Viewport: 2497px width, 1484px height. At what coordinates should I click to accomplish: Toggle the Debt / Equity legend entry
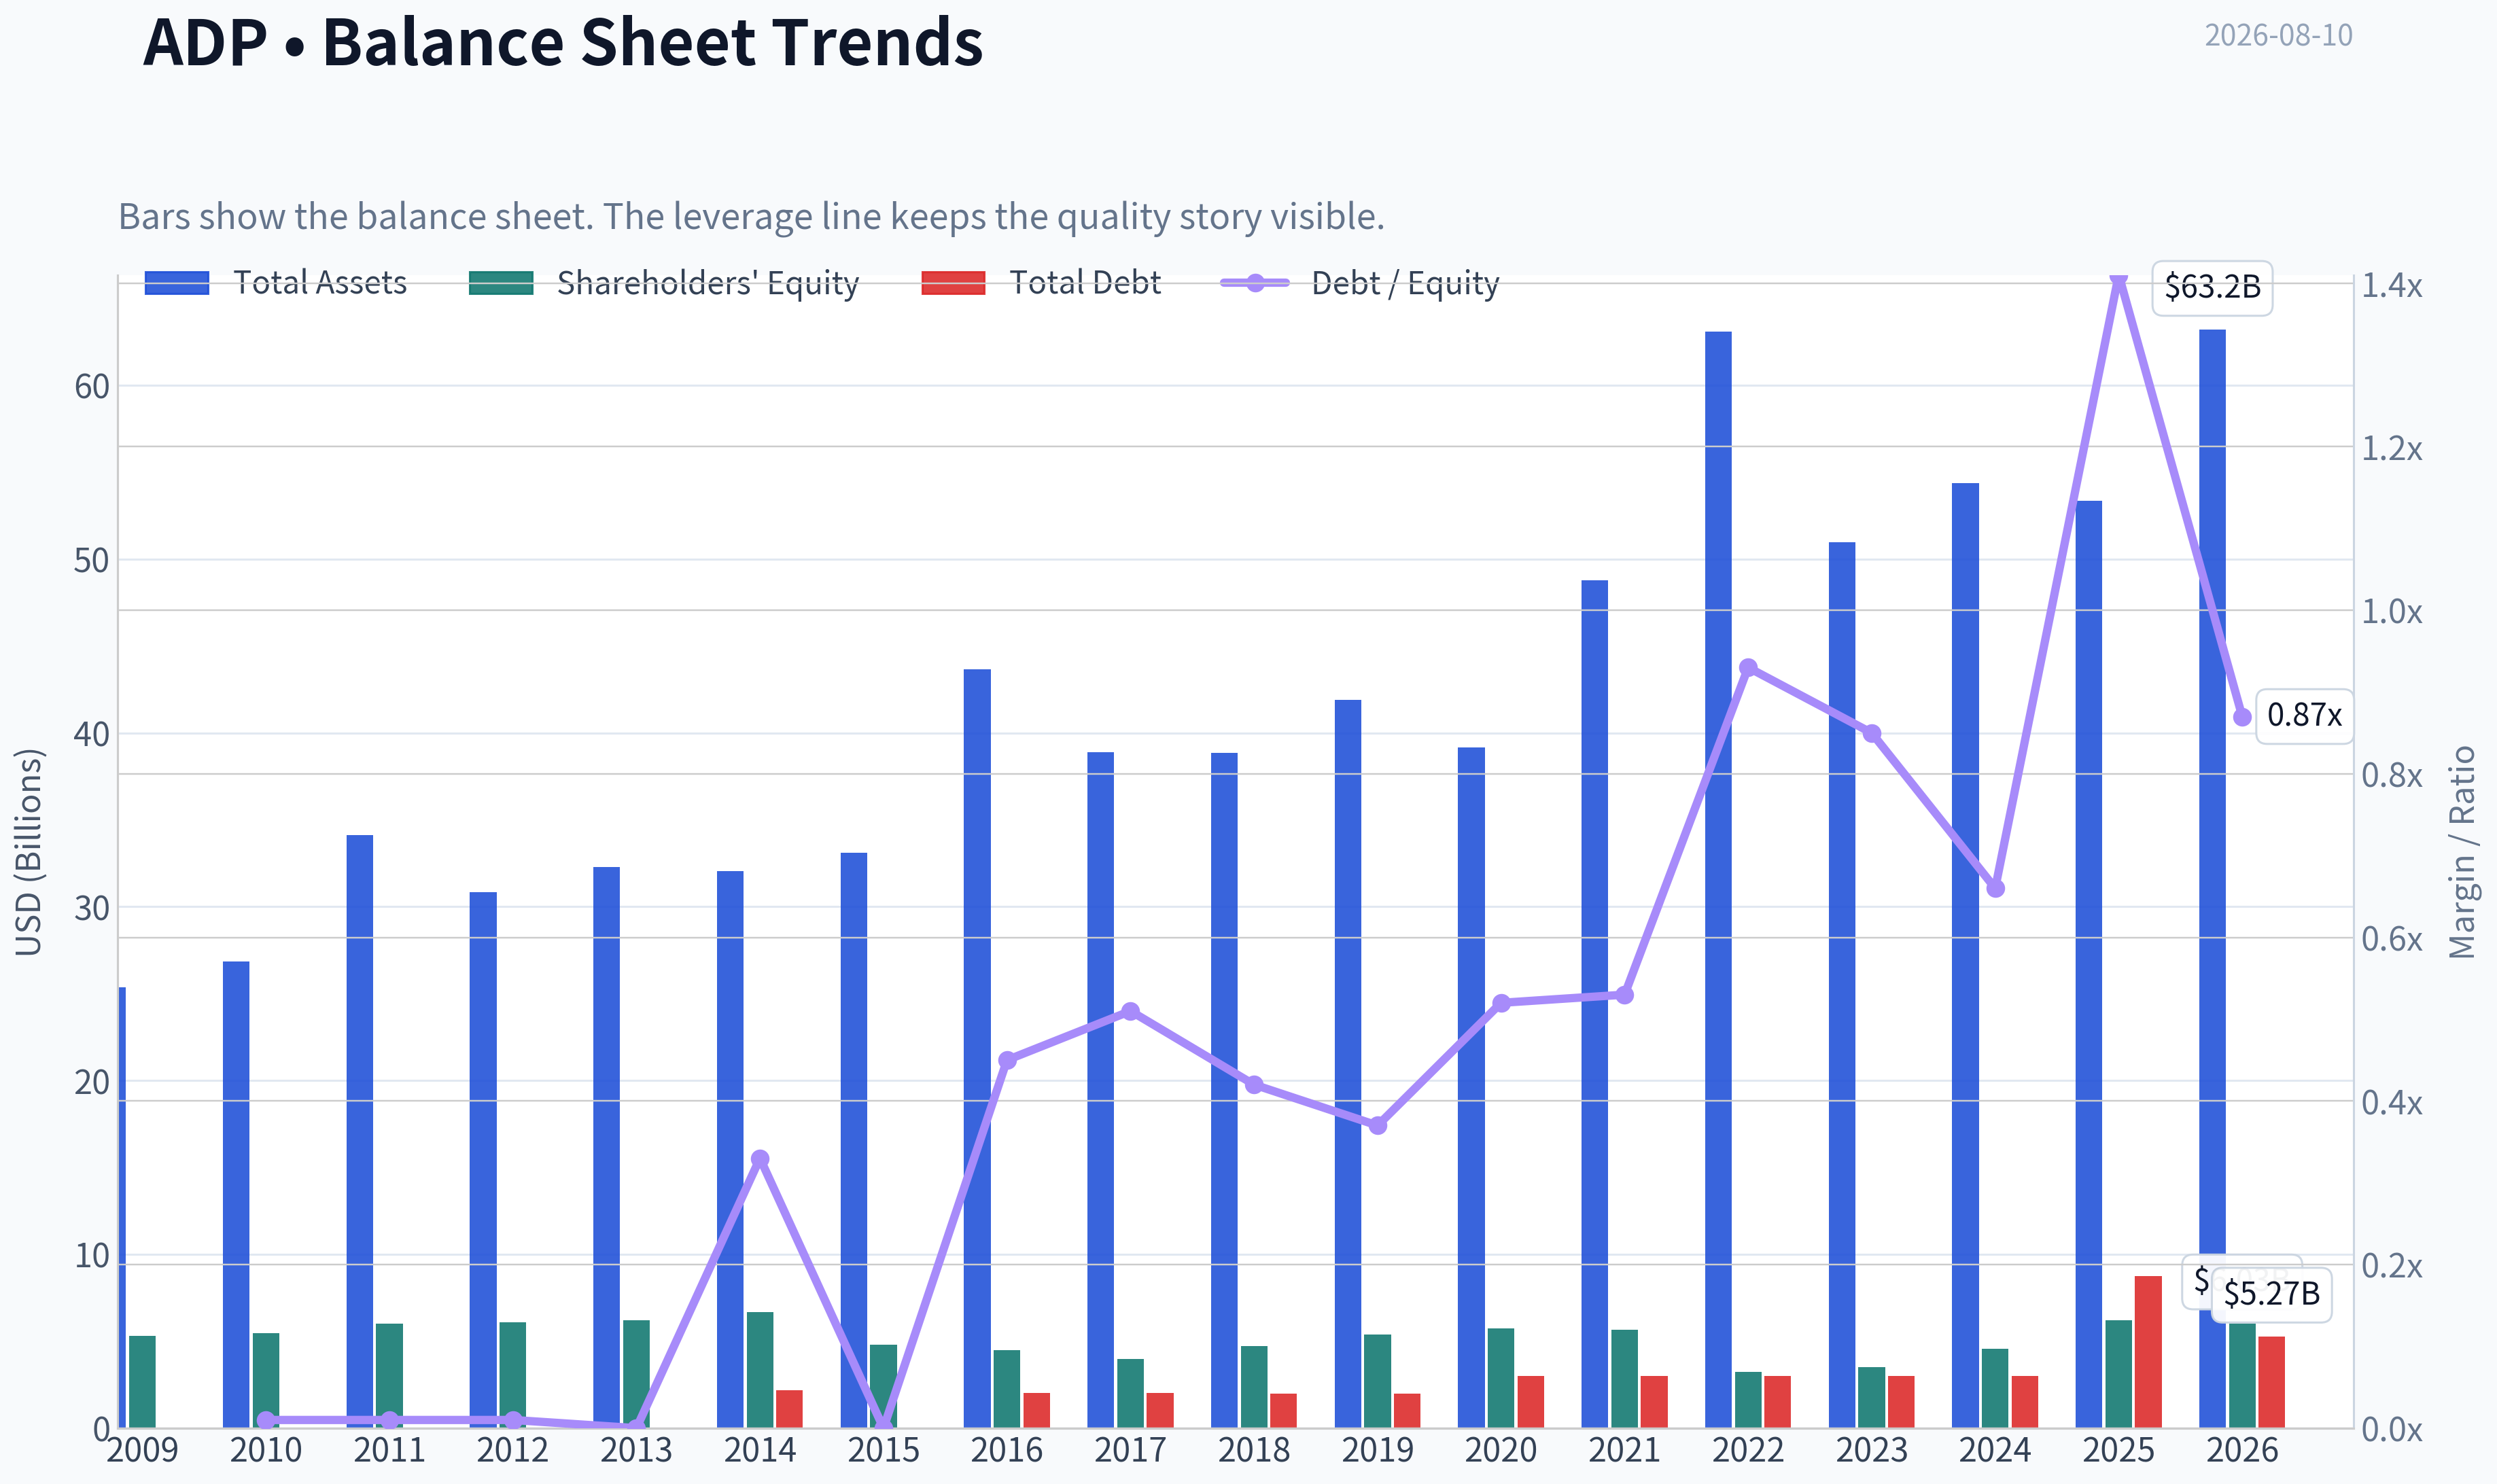[x=1360, y=283]
